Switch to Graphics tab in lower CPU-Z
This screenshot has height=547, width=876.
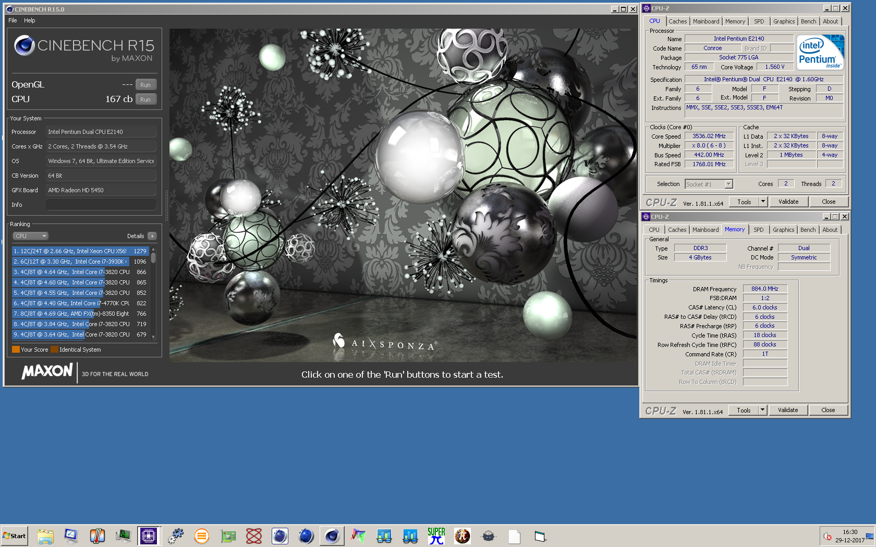(x=784, y=230)
